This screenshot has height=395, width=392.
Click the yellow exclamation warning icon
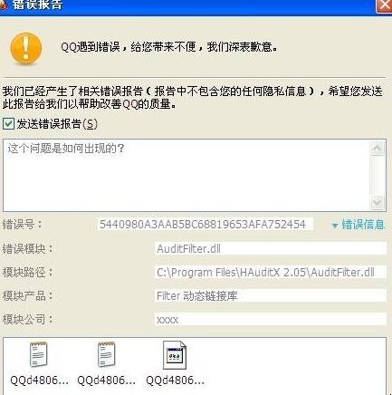click(25, 49)
